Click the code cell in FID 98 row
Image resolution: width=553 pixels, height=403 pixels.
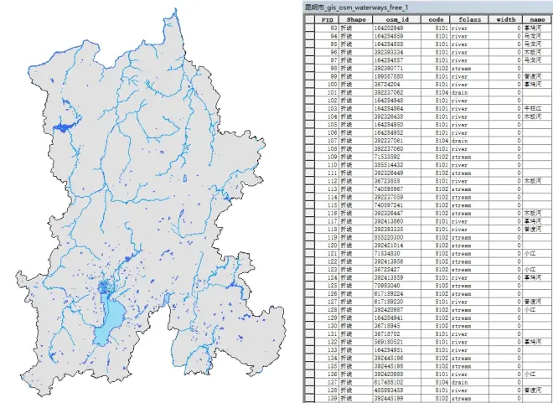[x=437, y=69]
